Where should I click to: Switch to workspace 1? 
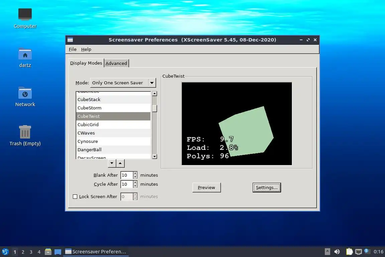[x=15, y=252]
